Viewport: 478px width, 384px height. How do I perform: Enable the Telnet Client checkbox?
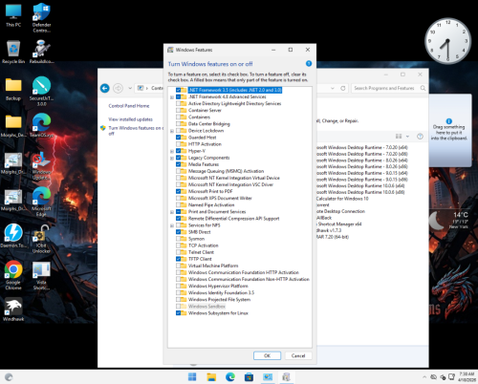coord(179,252)
